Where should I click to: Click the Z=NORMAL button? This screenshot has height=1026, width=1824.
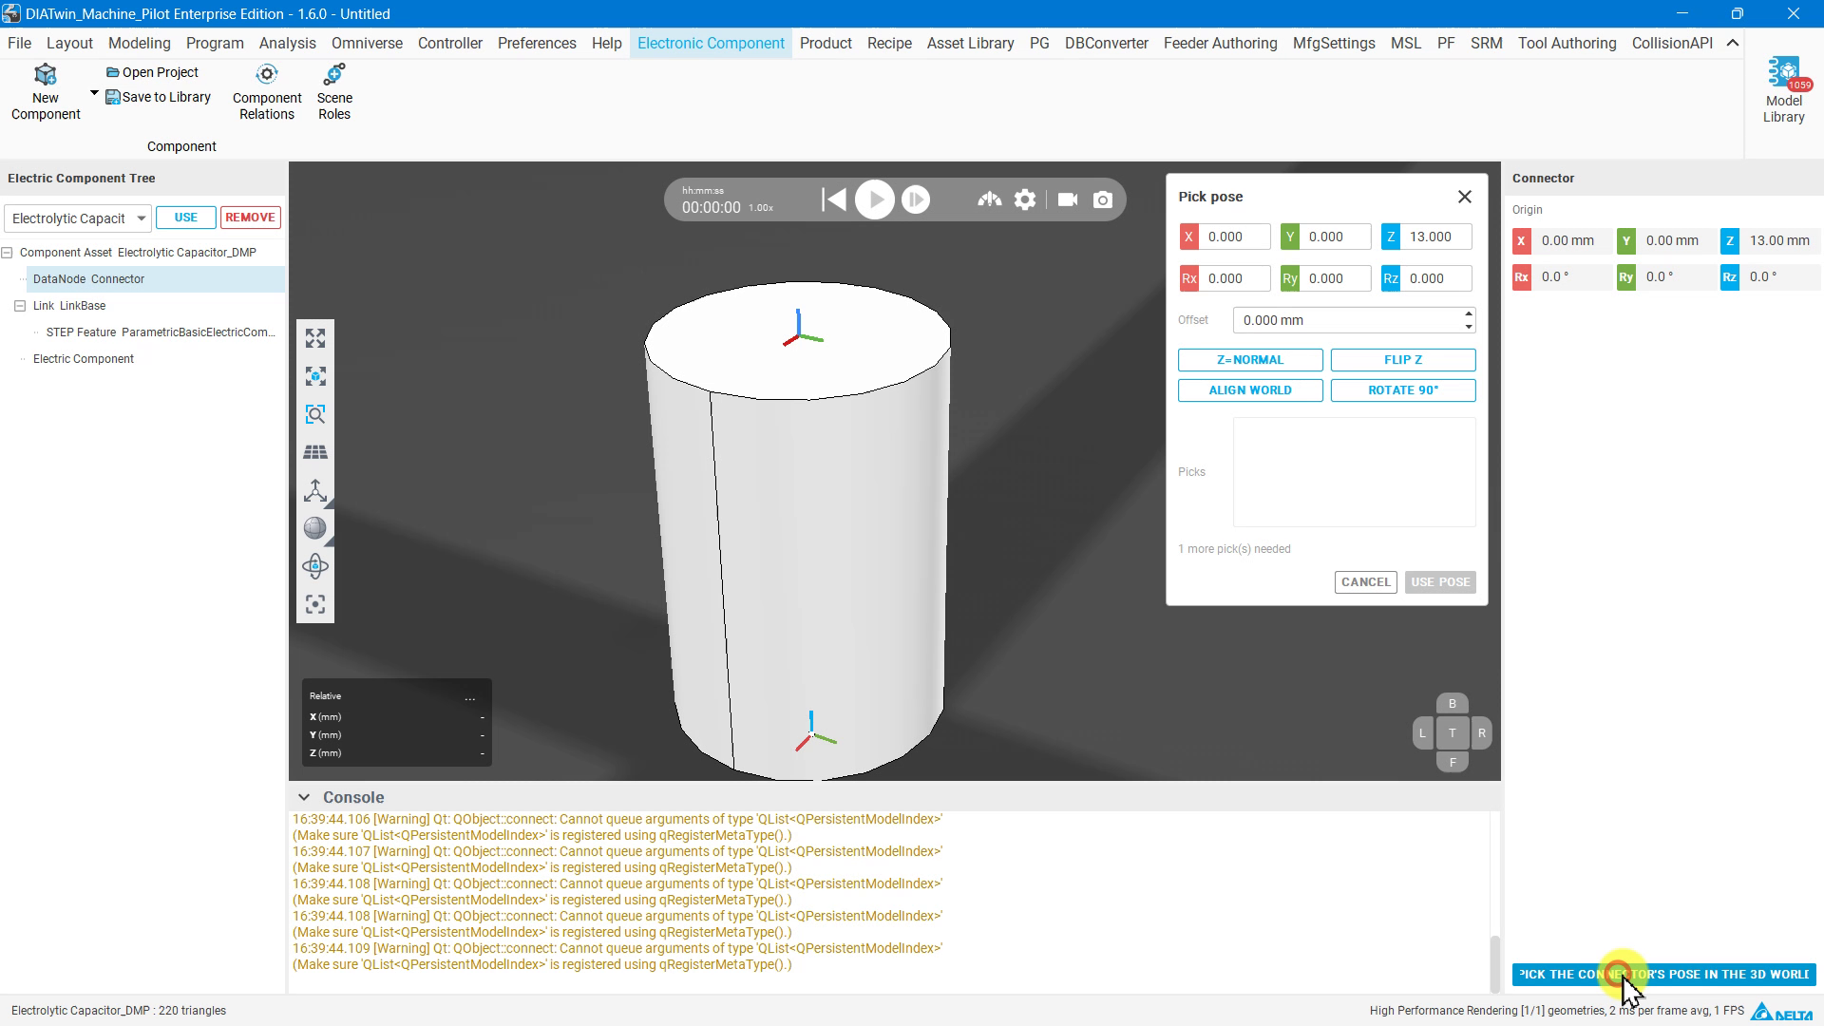point(1250,360)
